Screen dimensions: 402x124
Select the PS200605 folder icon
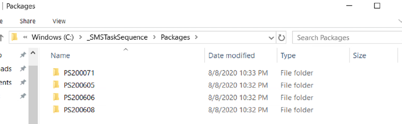56,85
